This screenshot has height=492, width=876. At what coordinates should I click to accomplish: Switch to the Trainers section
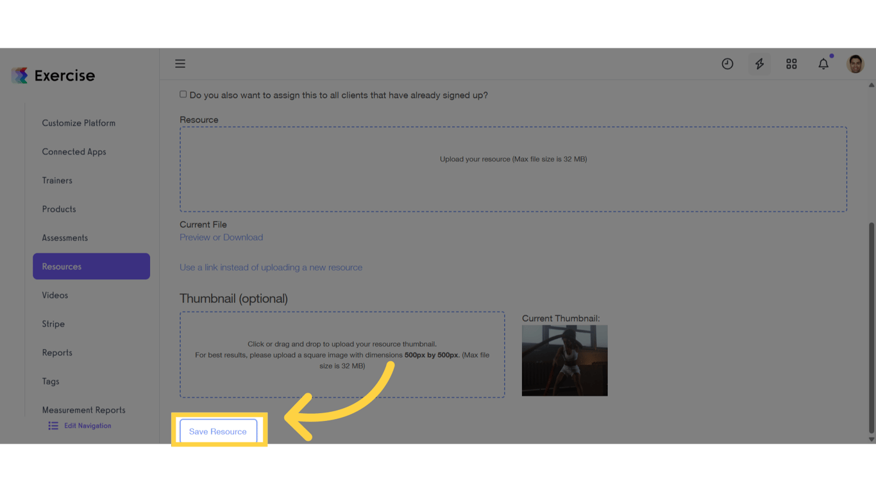click(57, 180)
